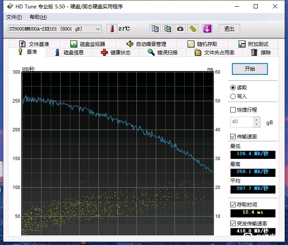Click the 12.4 ms access time value
Screen dimensions: 288x245
pos(253,213)
